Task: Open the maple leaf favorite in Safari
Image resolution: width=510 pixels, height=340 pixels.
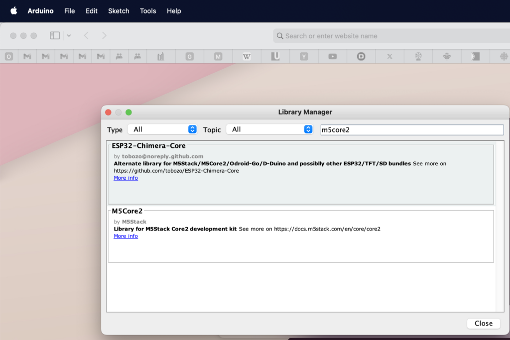Action: (447, 57)
